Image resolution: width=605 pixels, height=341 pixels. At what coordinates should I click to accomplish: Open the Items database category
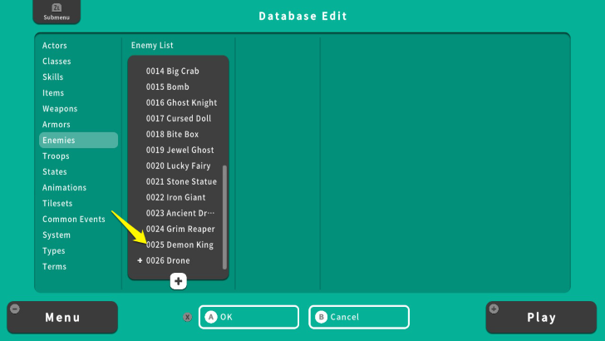(53, 93)
